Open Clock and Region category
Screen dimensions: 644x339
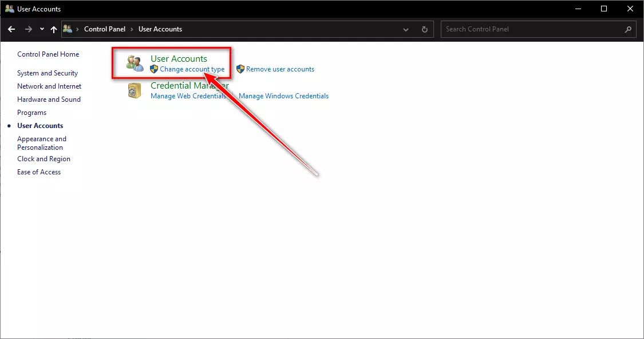pyautogui.click(x=44, y=159)
